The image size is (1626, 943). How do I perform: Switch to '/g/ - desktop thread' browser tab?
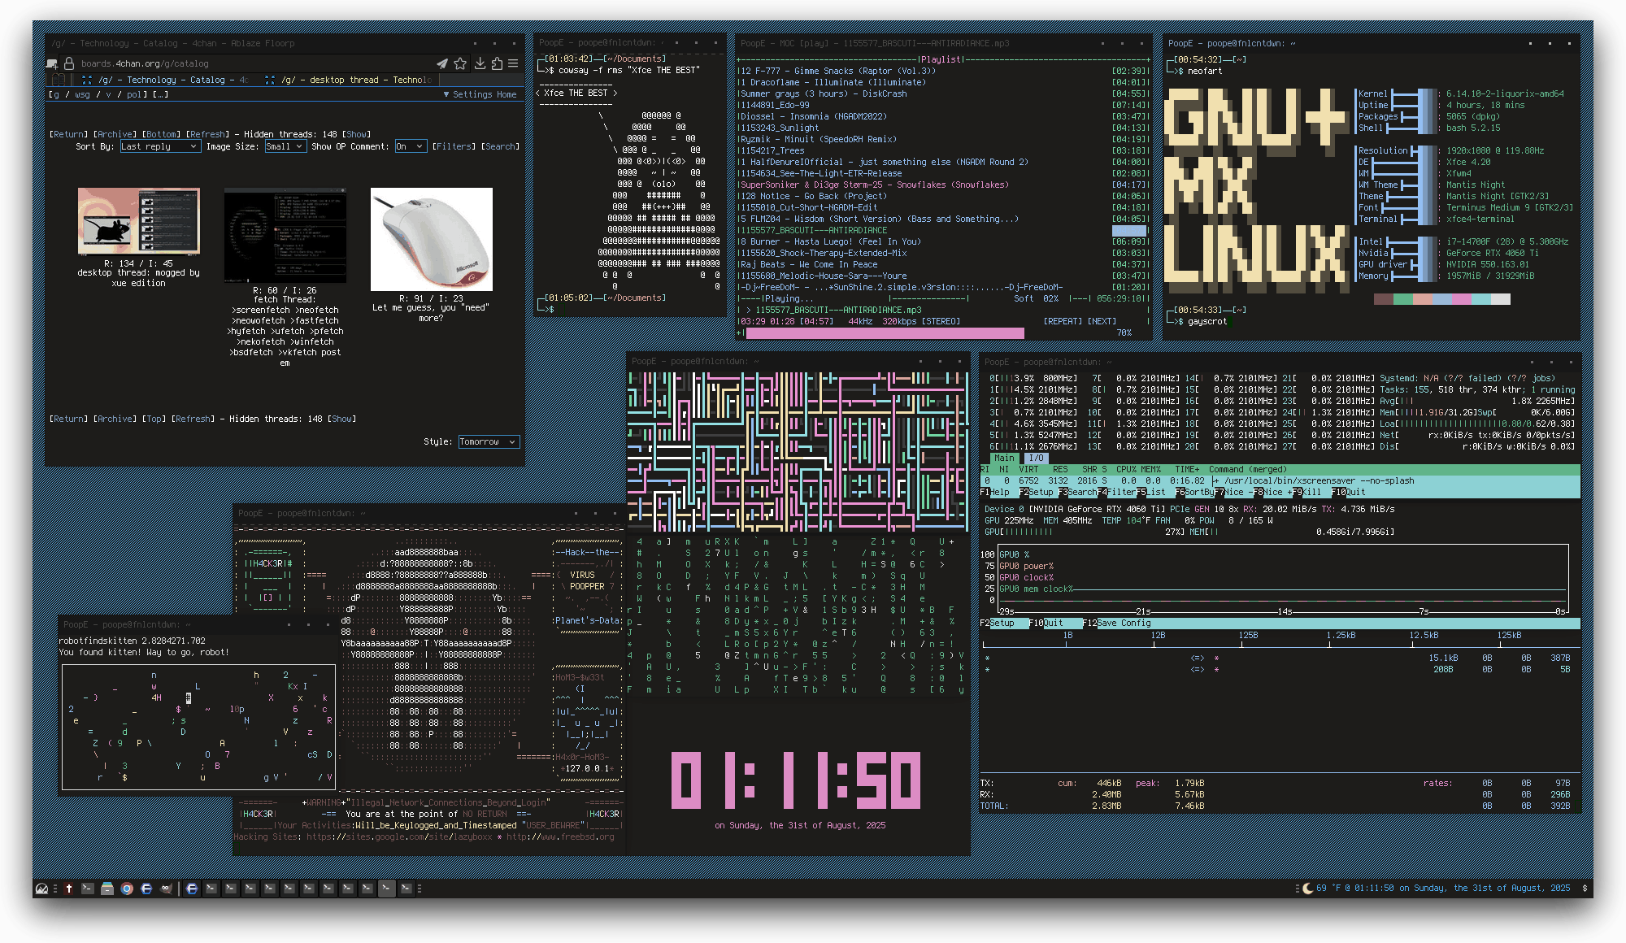pos(350,80)
